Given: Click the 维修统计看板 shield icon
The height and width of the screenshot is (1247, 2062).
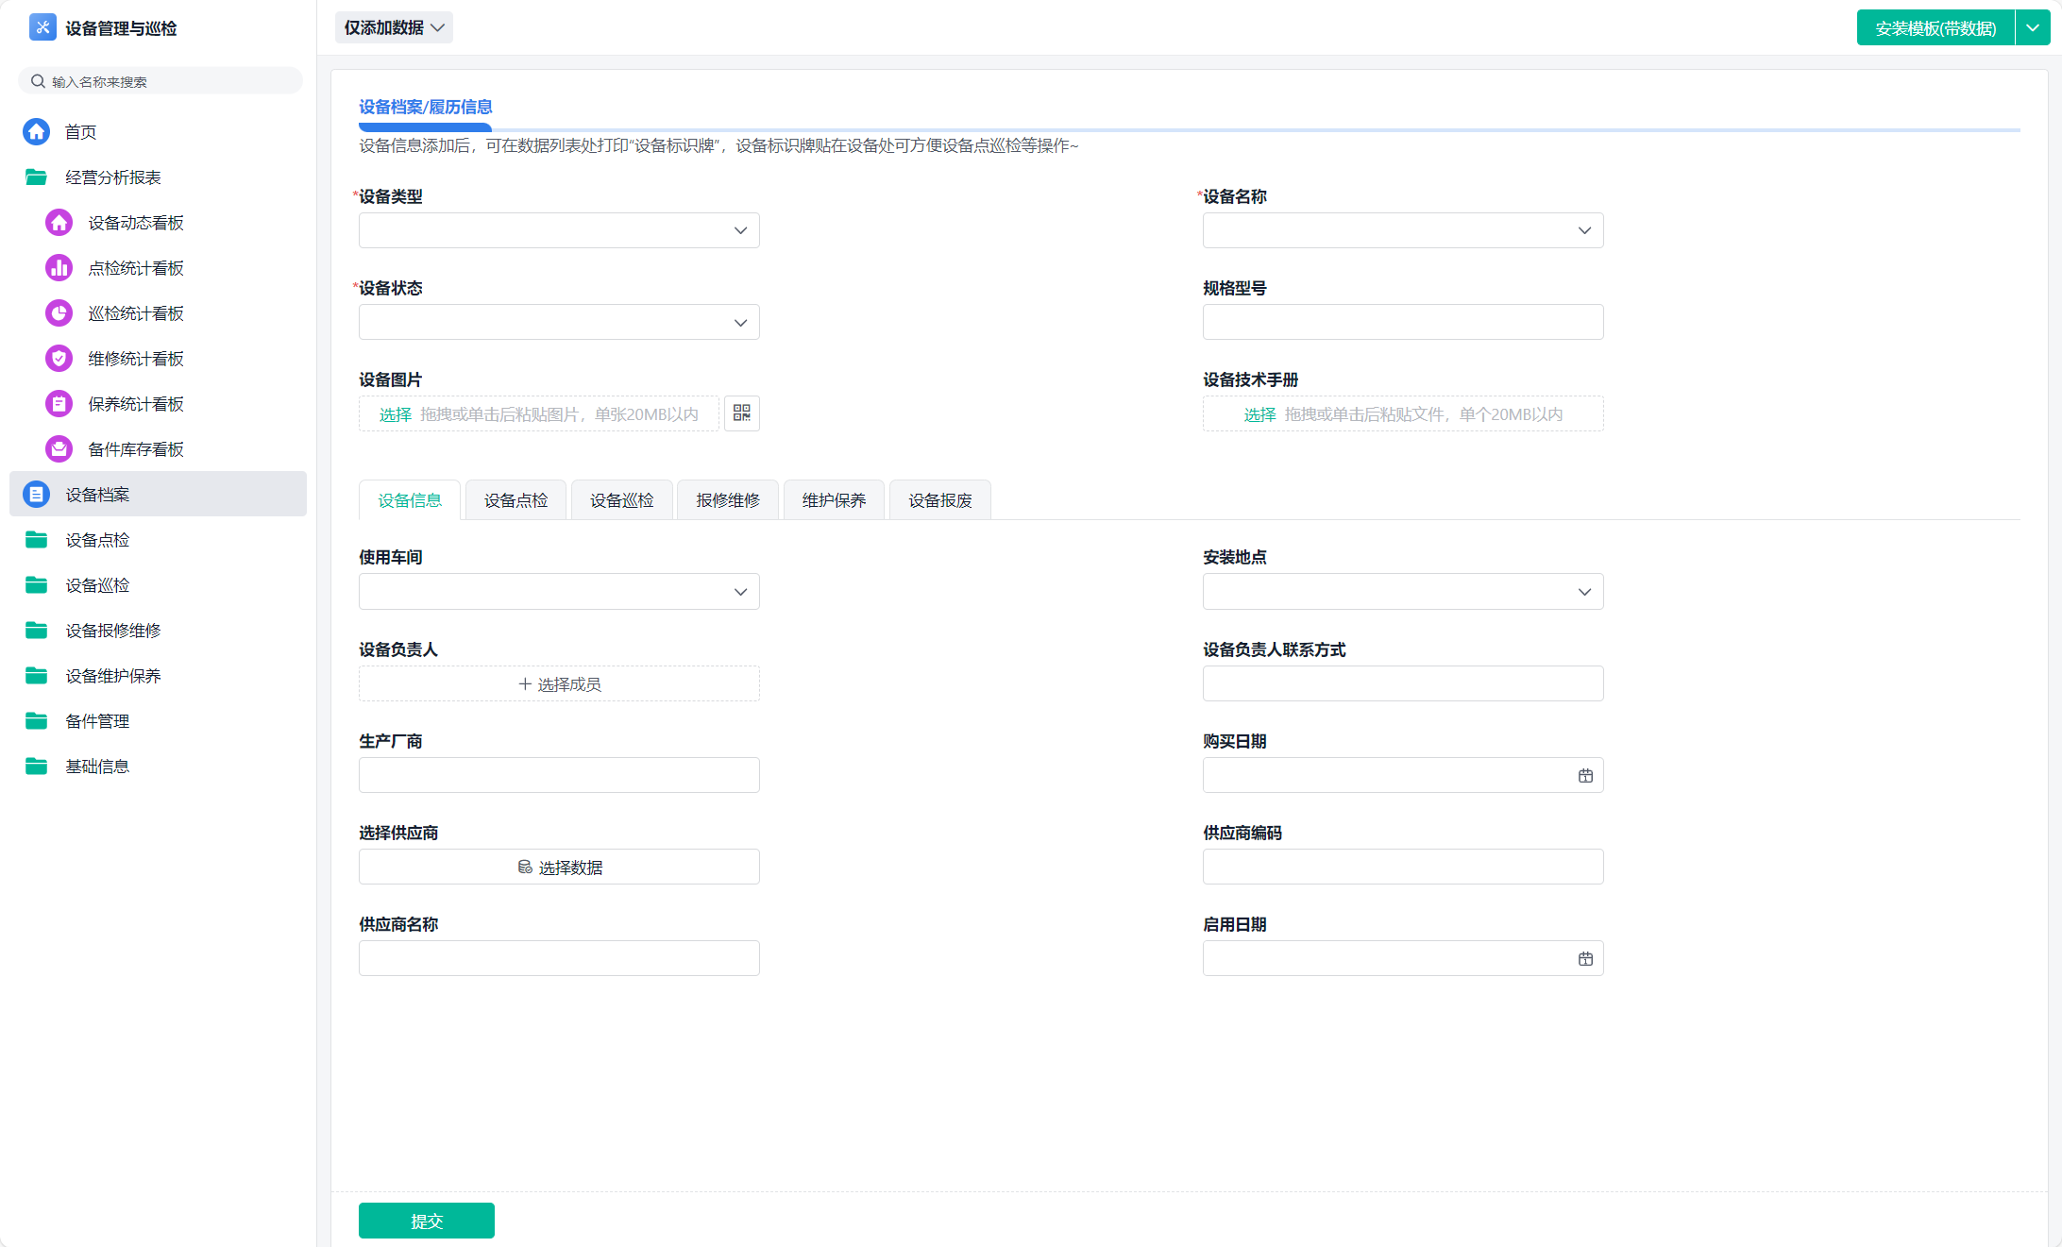Looking at the screenshot, I should [59, 359].
